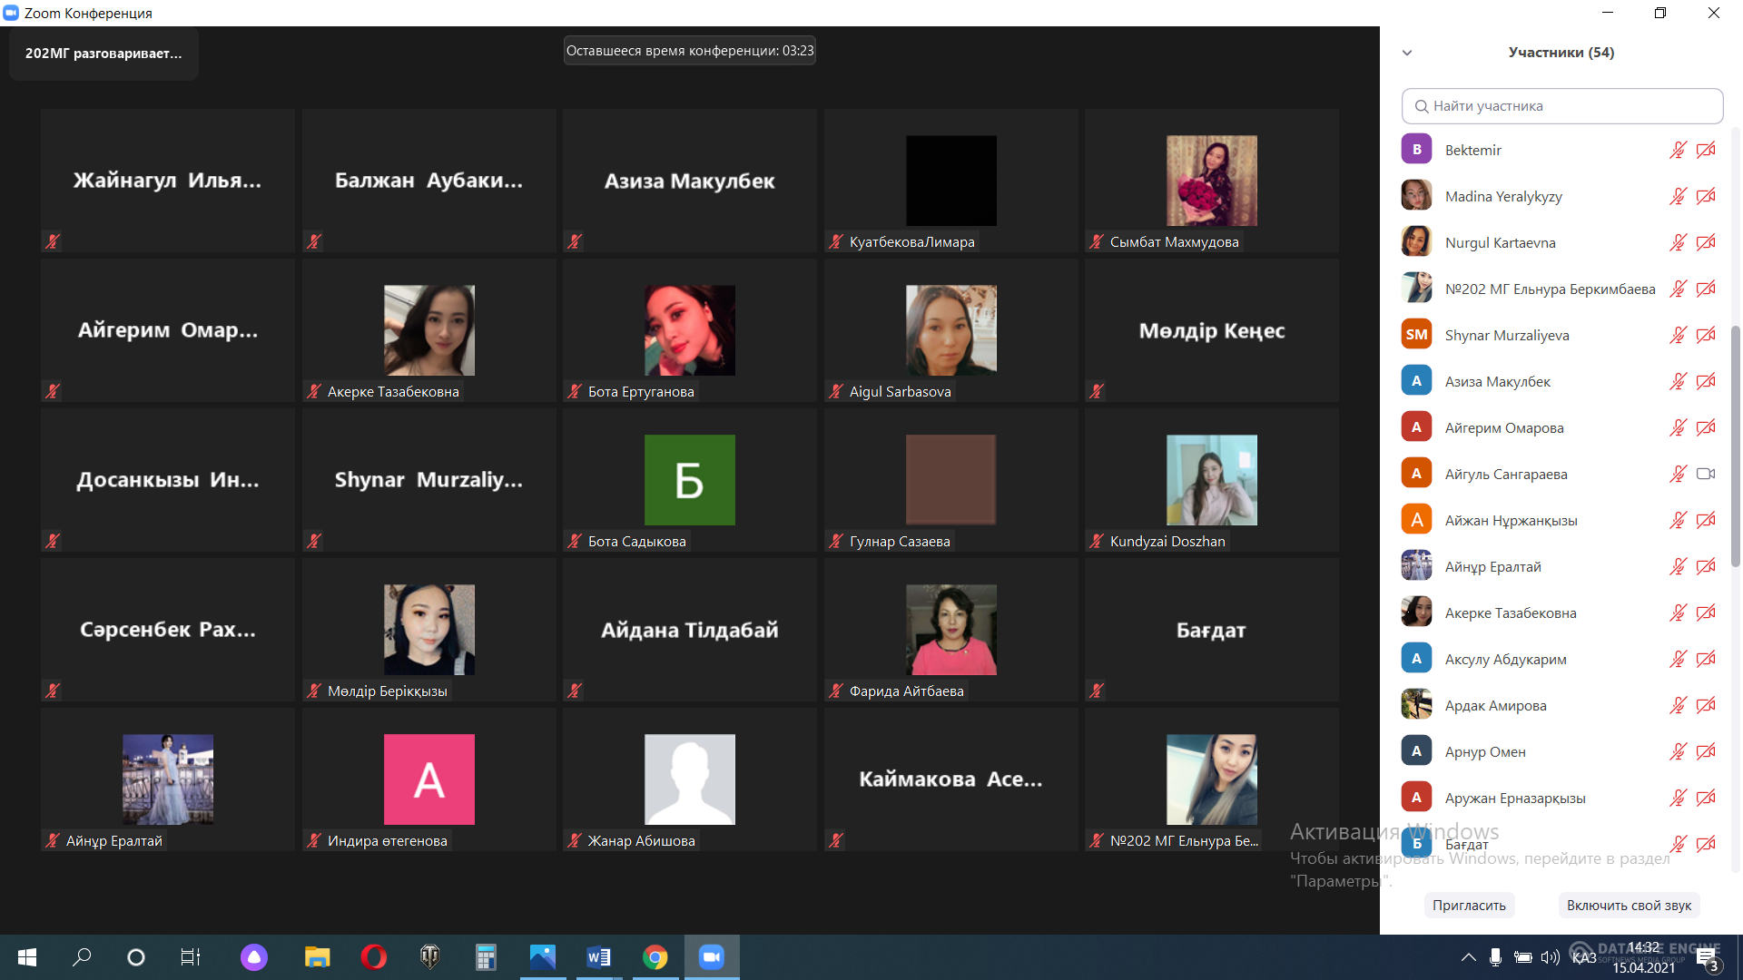
Task: Toggle Аксулу Абдукарим's video-off icon
Action: 1706,659
